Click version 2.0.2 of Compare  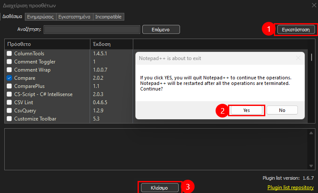click(98, 78)
